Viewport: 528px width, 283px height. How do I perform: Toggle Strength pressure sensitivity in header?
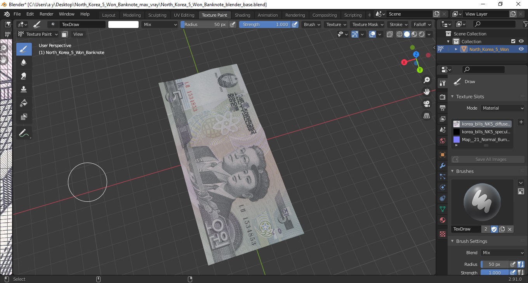click(x=295, y=24)
